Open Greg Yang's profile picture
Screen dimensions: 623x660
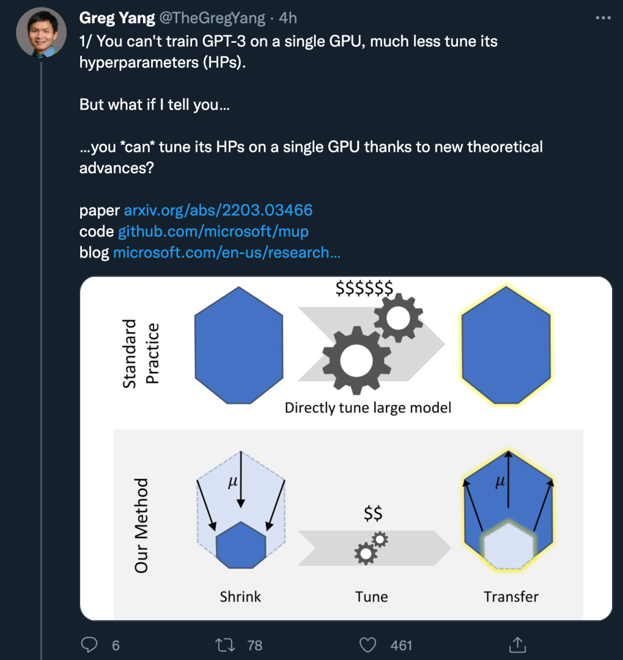[40, 32]
